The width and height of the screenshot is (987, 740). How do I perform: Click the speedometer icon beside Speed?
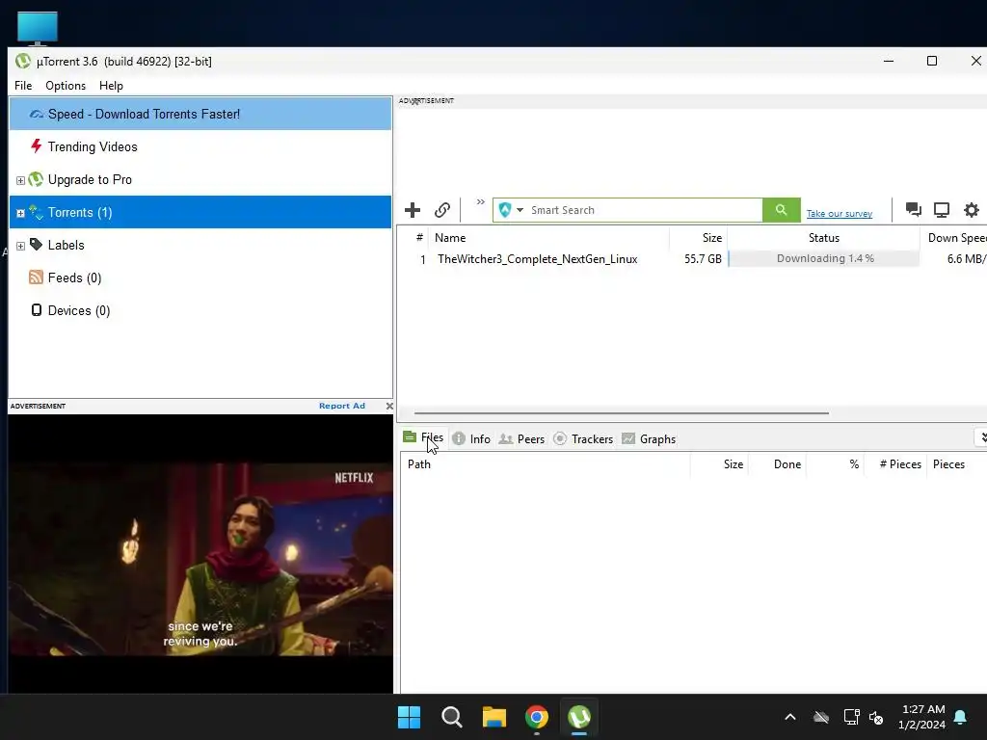coord(37,114)
